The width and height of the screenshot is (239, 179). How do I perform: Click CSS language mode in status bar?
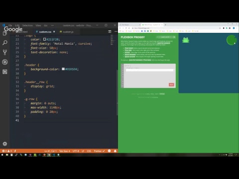pyautogui.click(x=89, y=151)
